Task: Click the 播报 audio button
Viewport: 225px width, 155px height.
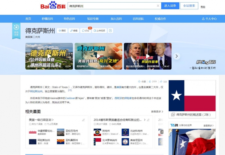Action: coord(62,31)
